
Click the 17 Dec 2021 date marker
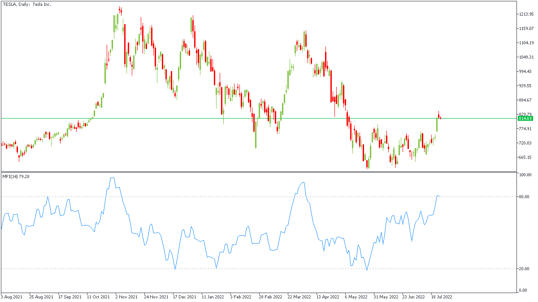185,297
